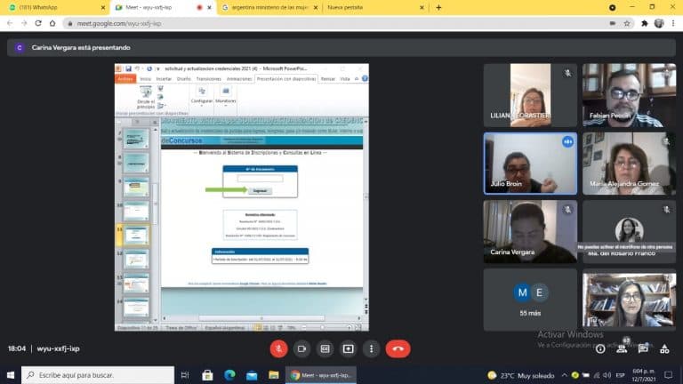Turn on closed captions

tap(325, 348)
